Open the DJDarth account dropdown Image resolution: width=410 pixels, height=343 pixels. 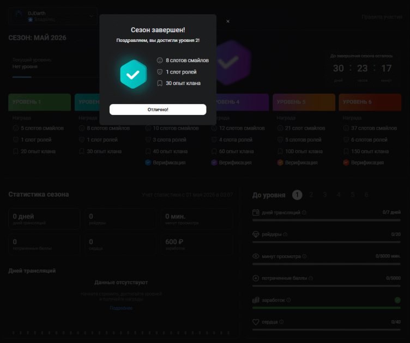tap(53, 16)
